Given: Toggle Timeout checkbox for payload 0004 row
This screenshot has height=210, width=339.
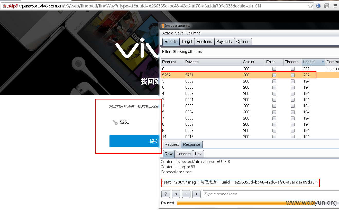Looking at the screenshot, I should [293, 112].
